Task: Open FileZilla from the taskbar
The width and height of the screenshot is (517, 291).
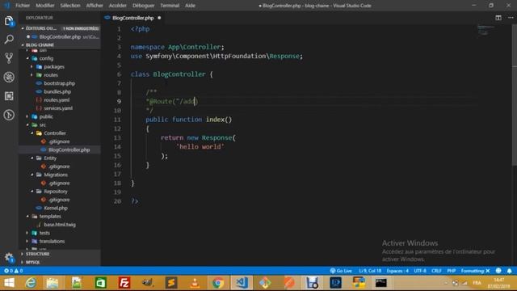Action: (124, 283)
